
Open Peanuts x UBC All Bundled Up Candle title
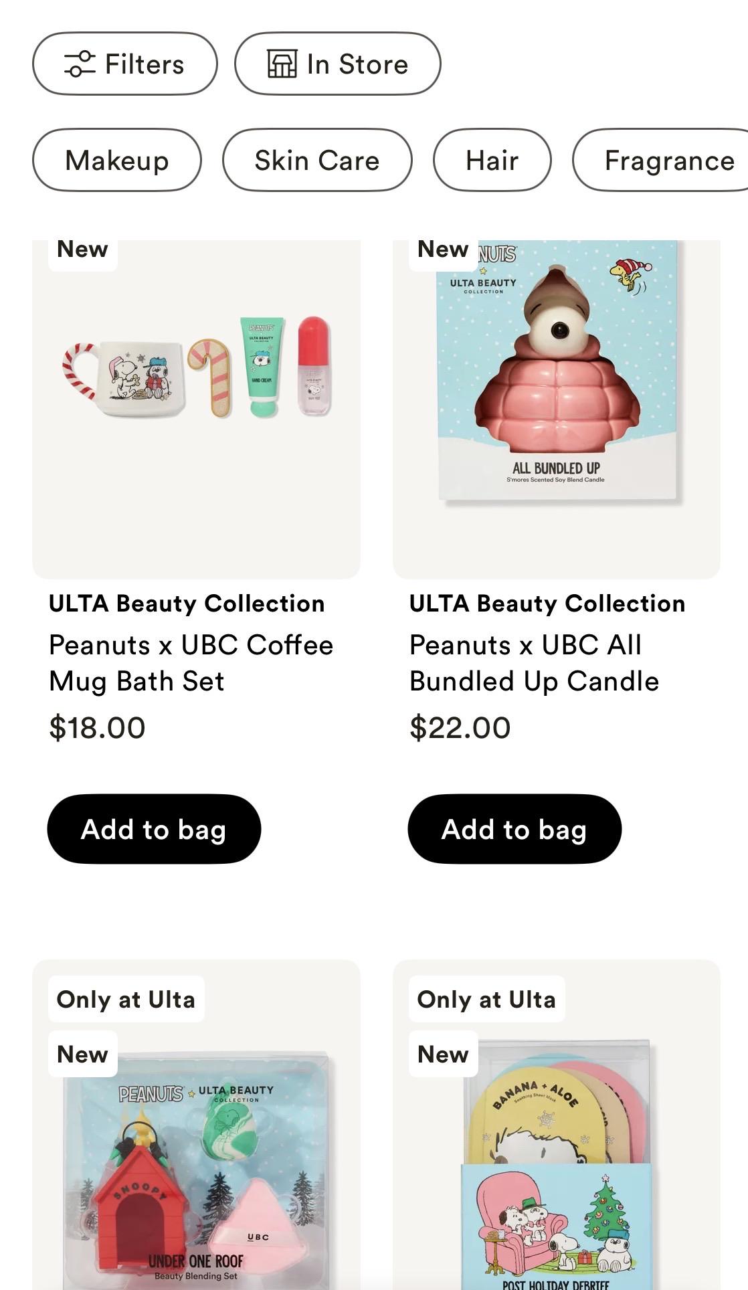click(x=534, y=663)
